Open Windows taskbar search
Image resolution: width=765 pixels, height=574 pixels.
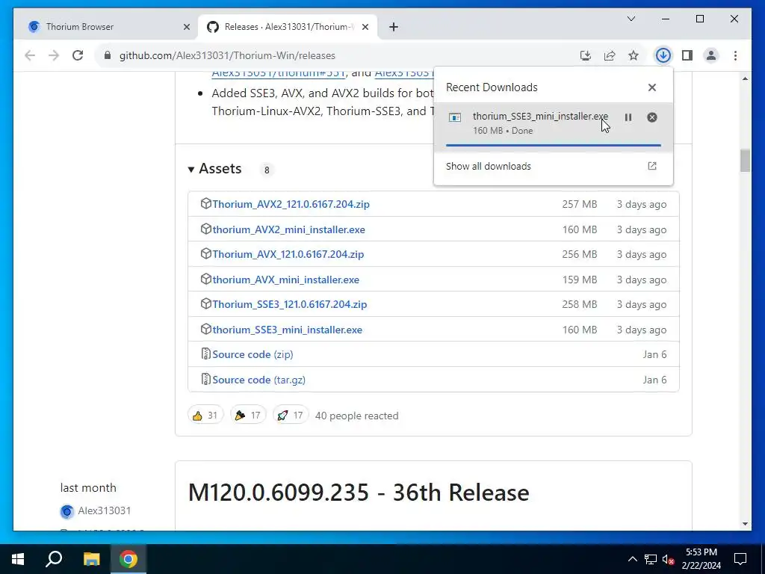54,559
